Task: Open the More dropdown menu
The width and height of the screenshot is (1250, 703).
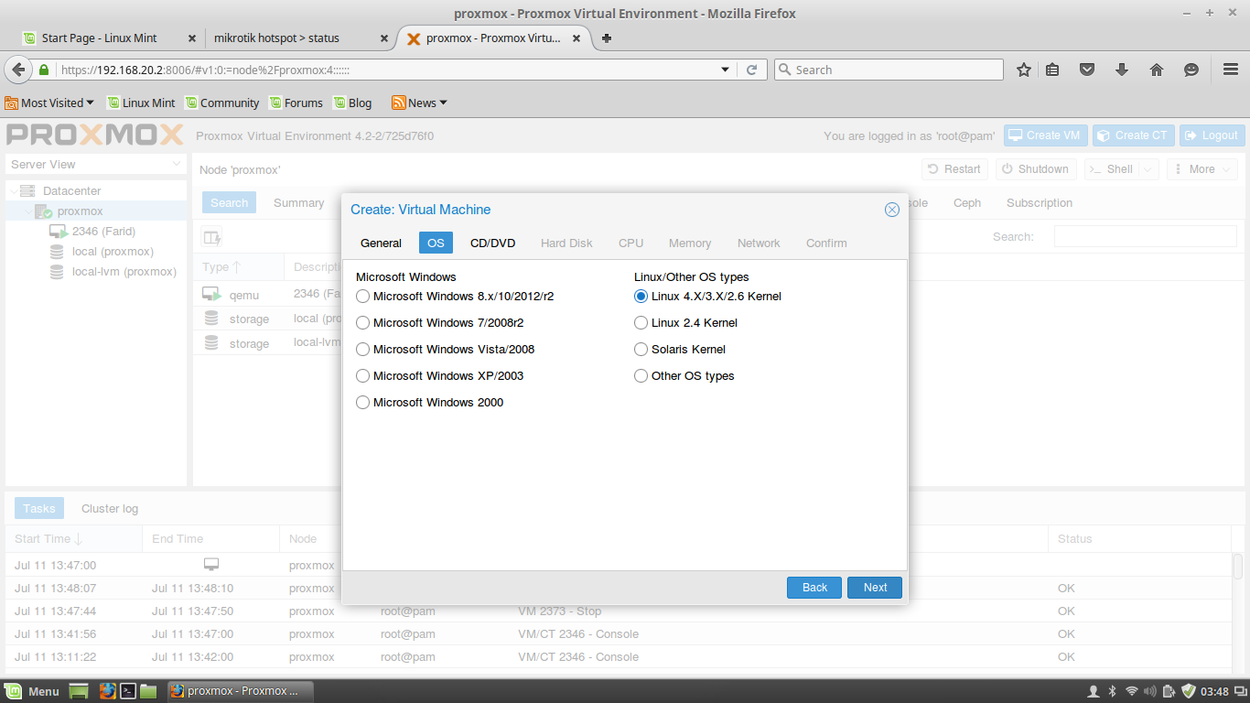Action: (x=1202, y=169)
